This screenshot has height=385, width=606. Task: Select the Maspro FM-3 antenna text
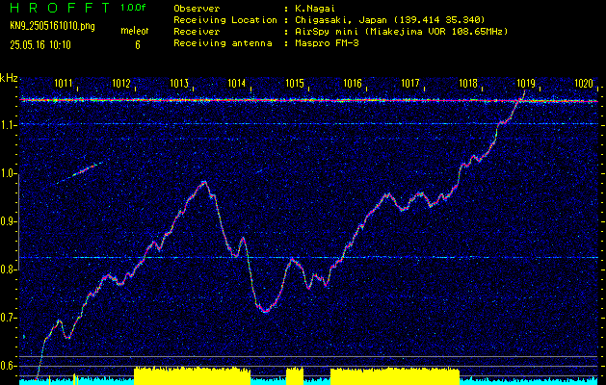point(327,43)
